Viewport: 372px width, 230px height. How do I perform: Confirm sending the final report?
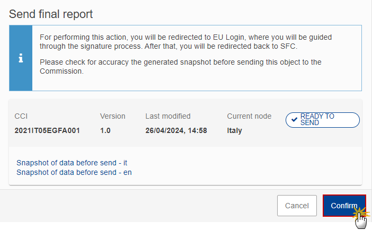point(344,206)
